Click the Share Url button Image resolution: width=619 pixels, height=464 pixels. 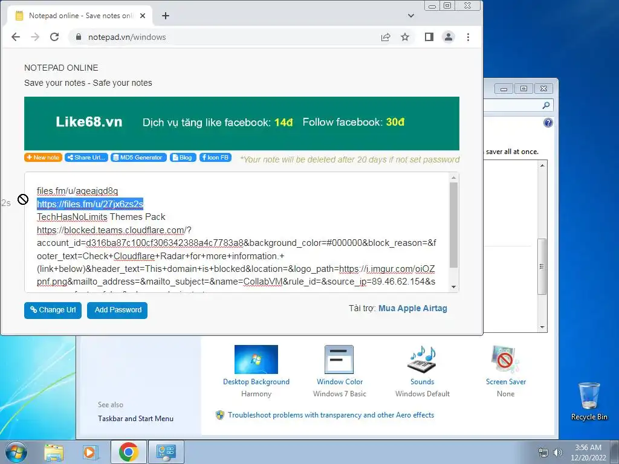[86, 158]
